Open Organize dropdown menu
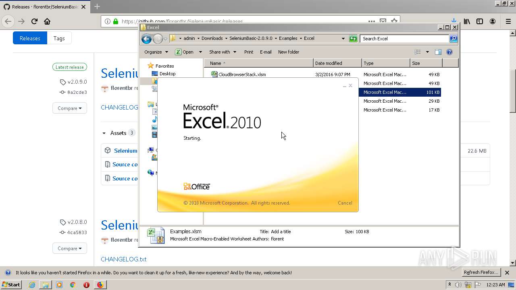 pyautogui.click(x=156, y=52)
